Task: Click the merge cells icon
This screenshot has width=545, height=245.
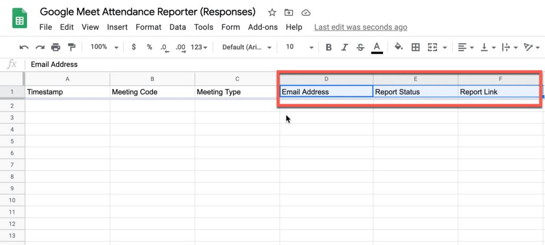Action: click(432, 48)
